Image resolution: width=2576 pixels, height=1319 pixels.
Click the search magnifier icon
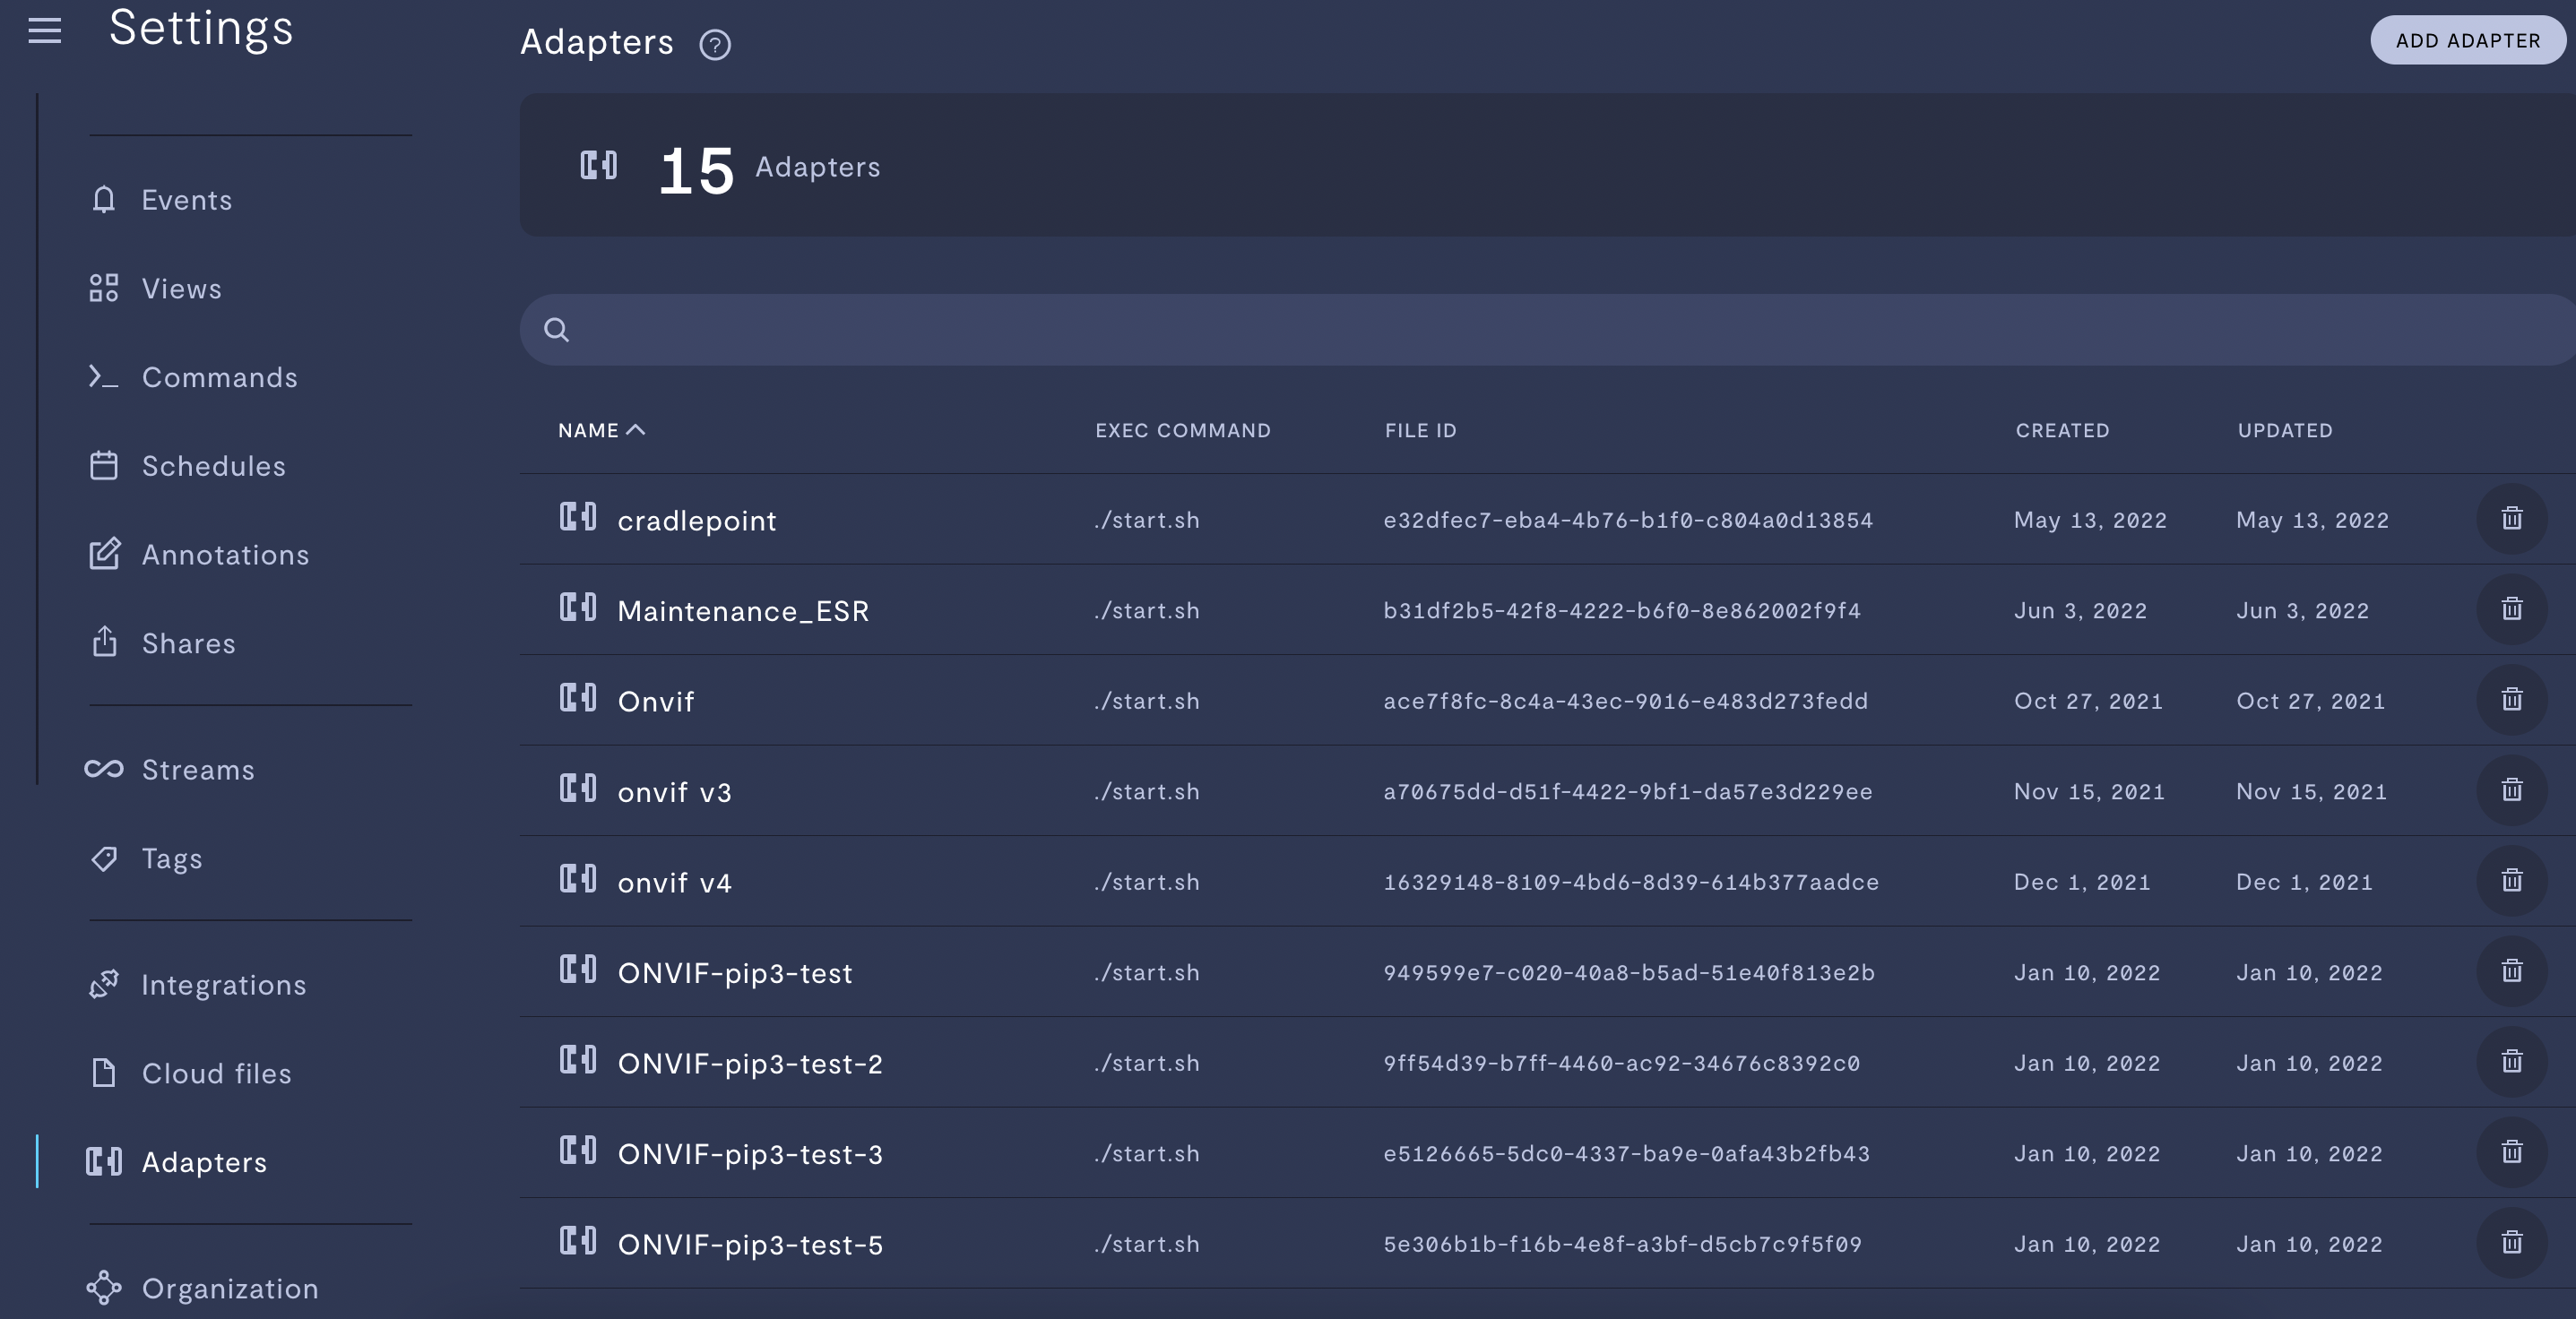[x=557, y=330]
